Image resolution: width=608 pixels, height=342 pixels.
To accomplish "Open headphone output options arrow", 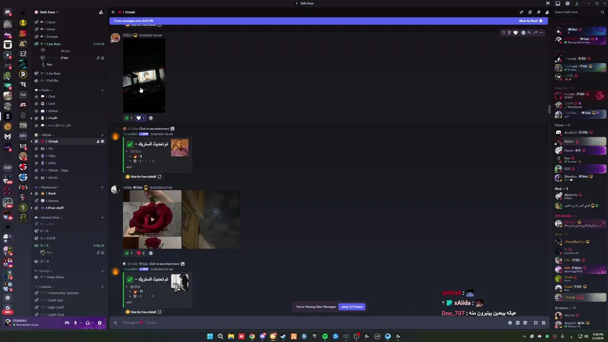I will (x=92, y=323).
